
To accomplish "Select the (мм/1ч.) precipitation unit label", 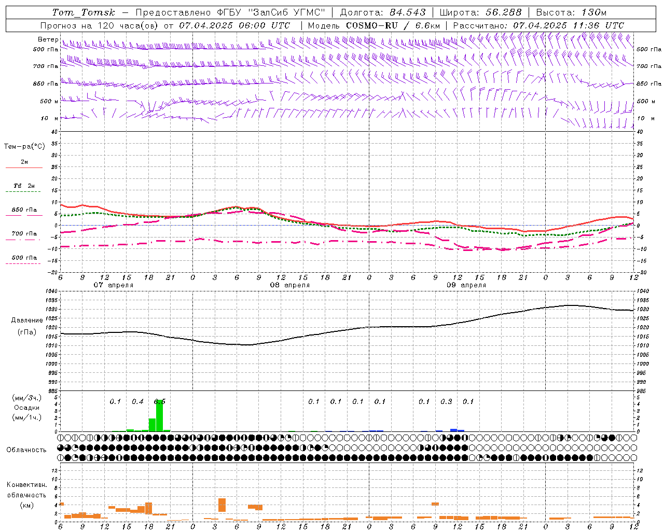I will pyautogui.click(x=26, y=417).
